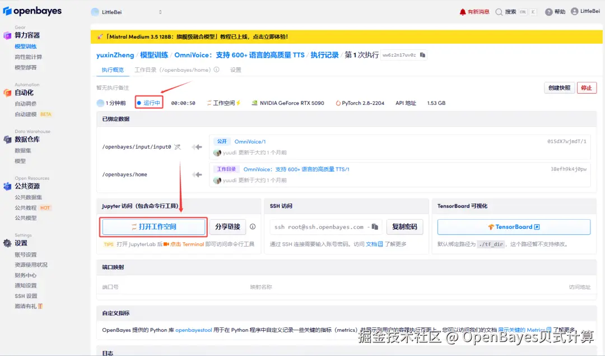Open 公共数据集 in the sidebar

[x=28, y=197]
